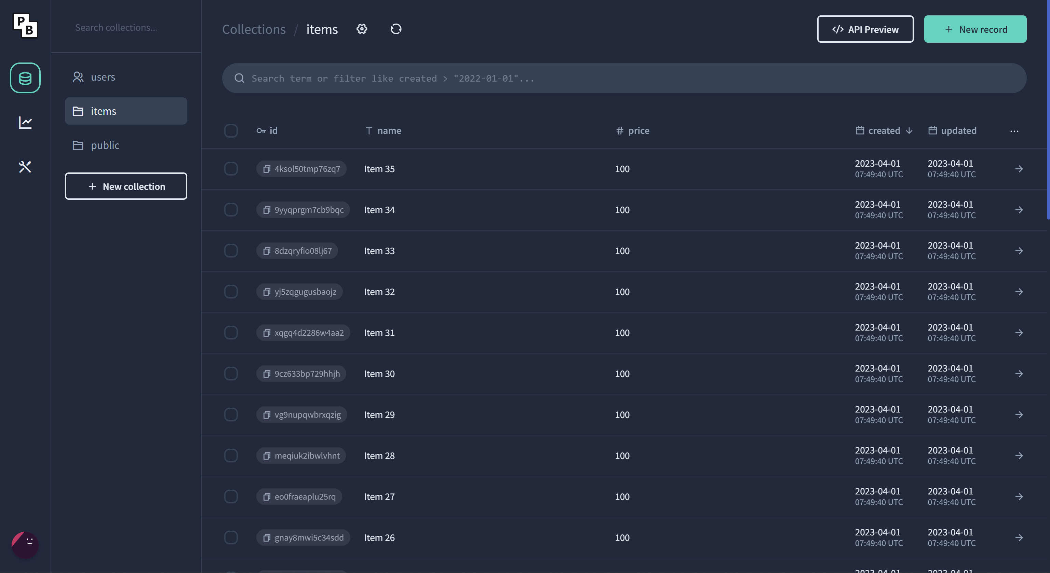Select the checkbox for Item 34
Viewport: 1050px width, 573px height.
[x=231, y=210]
